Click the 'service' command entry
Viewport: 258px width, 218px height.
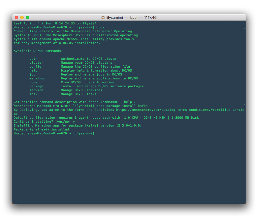pos(36,90)
